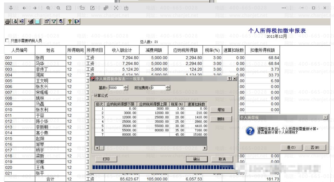Select employee number cell 021
The width and height of the screenshot is (334, 182).
click(20, 173)
